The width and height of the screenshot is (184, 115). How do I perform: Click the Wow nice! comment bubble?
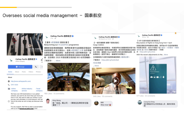(106, 104)
